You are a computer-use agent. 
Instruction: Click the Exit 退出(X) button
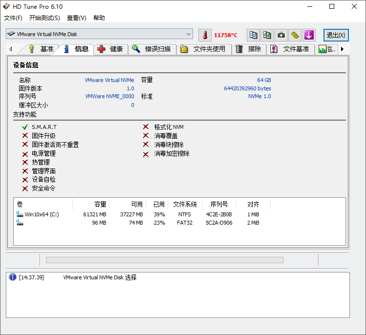point(336,35)
